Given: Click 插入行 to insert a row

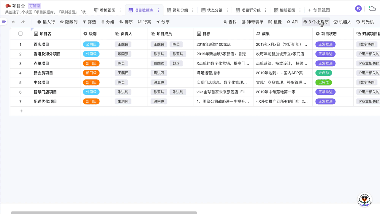Looking at the screenshot, I should point(46,22).
